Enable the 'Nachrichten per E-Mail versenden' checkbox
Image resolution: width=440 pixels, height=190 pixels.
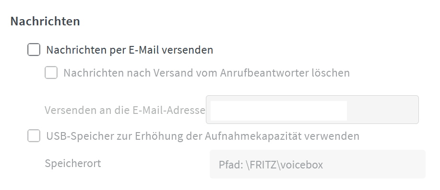pyautogui.click(x=34, y=50)
